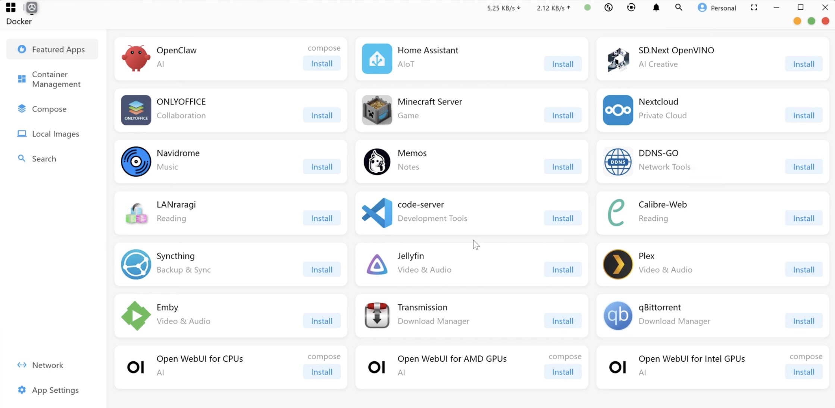The width and height of the screenshot is (835, 408).
Task: Click the code-server VS Code icon
Action: (377, 213)
